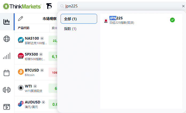Click the NAS100 sell price cell
This screenshot has width=186, height=113.
pos(53,40)
